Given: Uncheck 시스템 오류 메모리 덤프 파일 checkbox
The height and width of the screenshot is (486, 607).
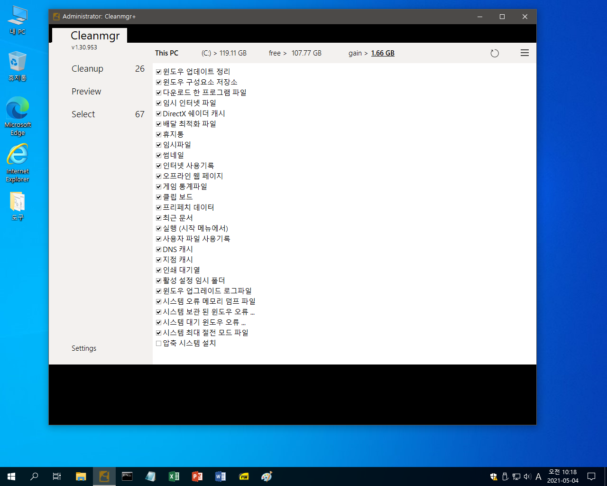Looking at the screenshot, I should coord(159,302).
